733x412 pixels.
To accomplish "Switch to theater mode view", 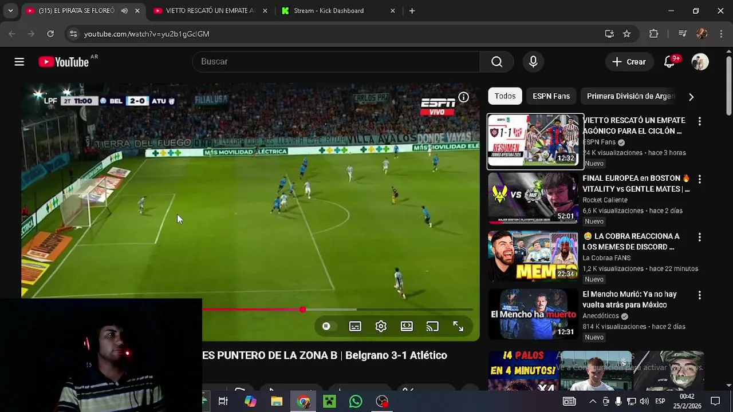I will click(x=407, y=326).
